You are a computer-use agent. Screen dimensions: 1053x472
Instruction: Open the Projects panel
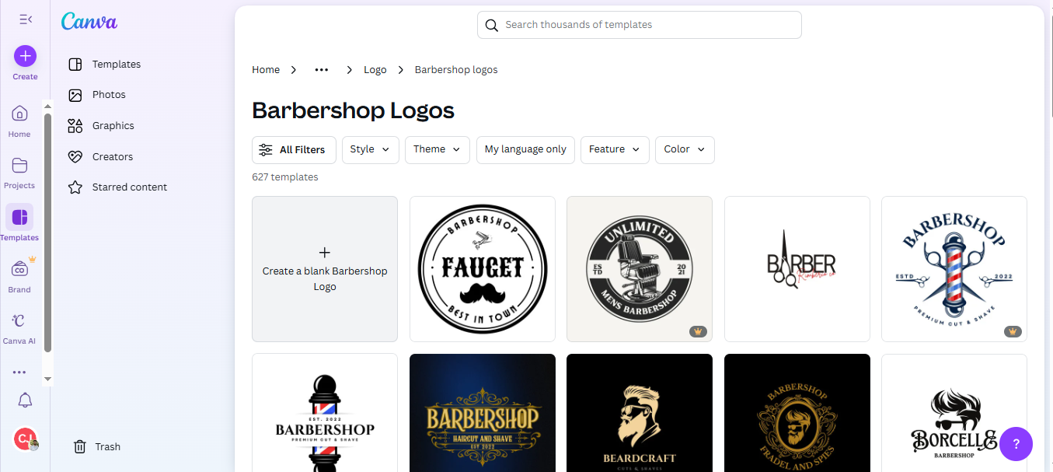coord(19,170)
